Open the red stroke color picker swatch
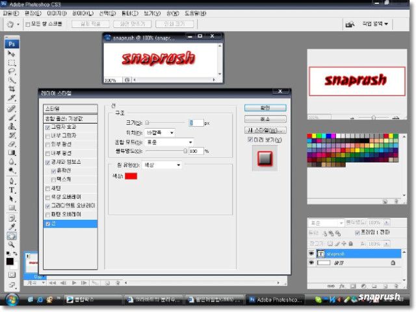The height and width of the screenshot is (312, 416). (131, 176)
